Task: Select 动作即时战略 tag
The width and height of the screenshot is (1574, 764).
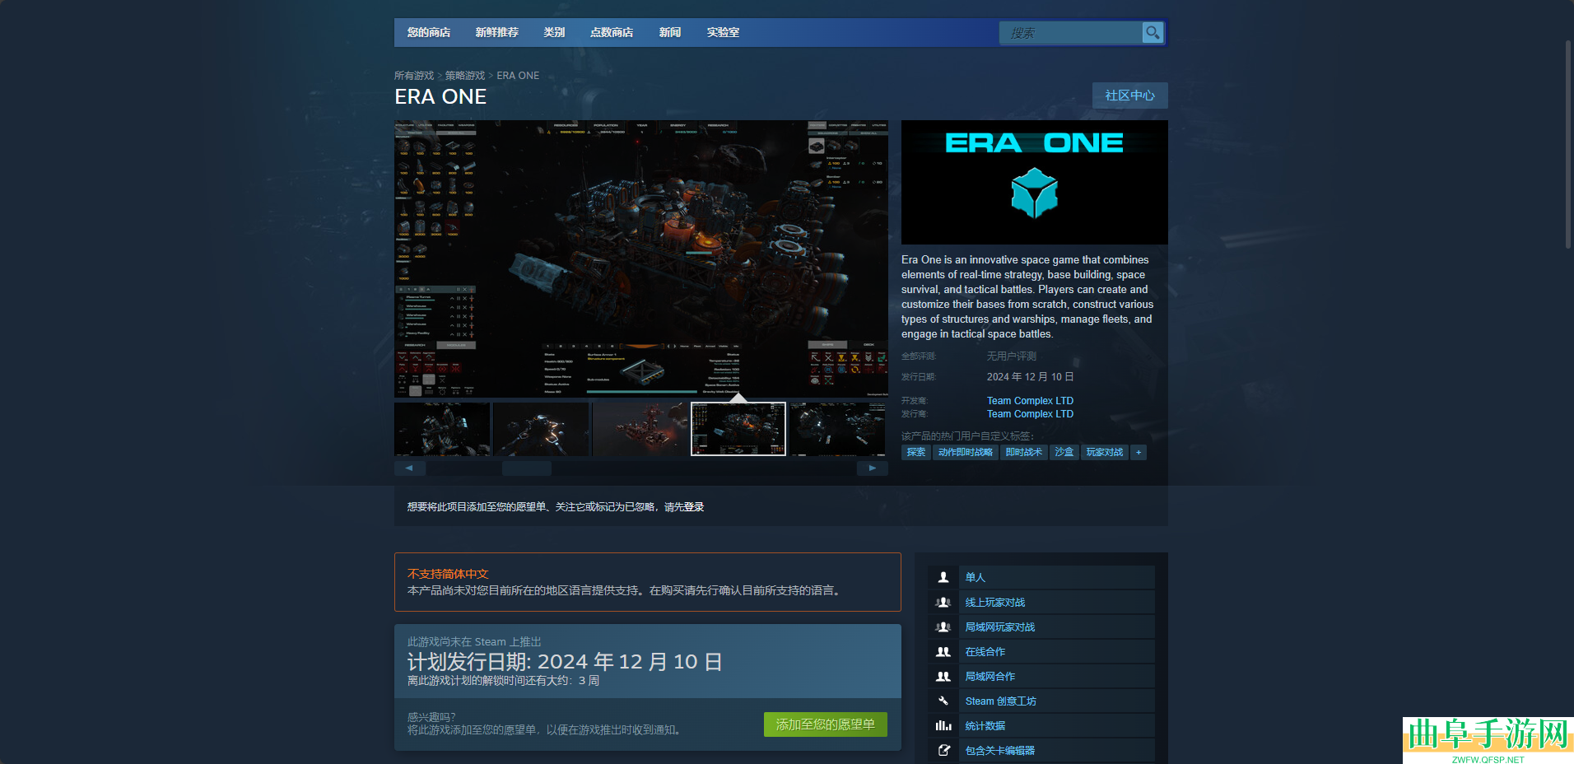Action: (965, 452)
